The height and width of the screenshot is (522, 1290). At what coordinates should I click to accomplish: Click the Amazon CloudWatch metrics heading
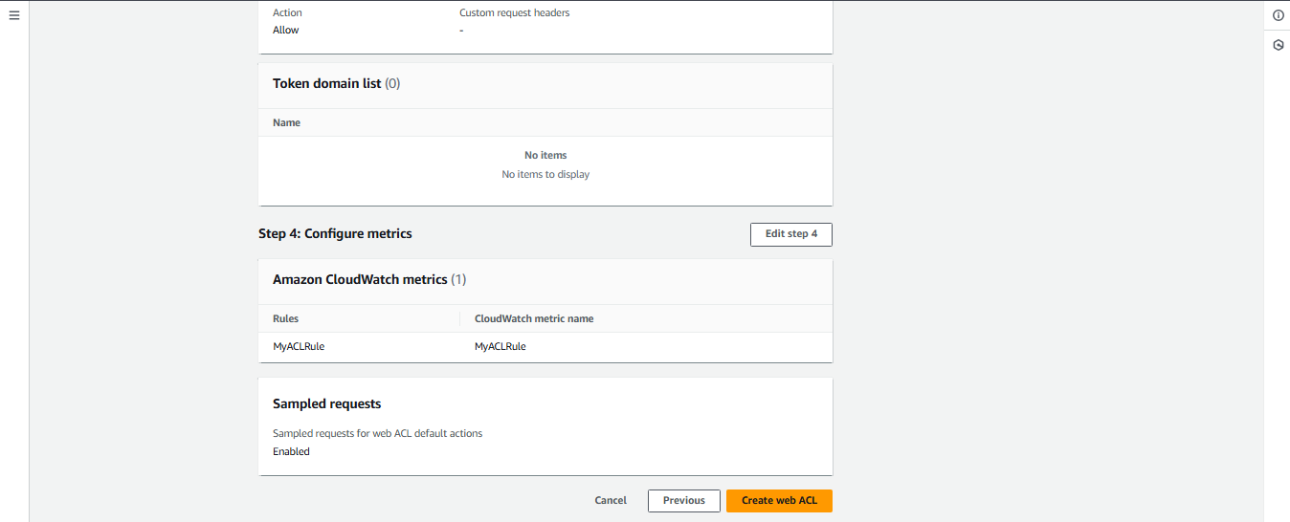click(360, 279)
